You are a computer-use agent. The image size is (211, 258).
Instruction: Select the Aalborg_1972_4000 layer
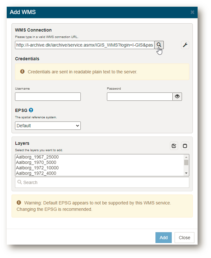click(36, 173)
